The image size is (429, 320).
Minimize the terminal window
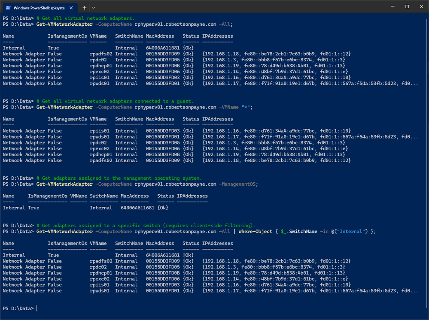(392, 6)
